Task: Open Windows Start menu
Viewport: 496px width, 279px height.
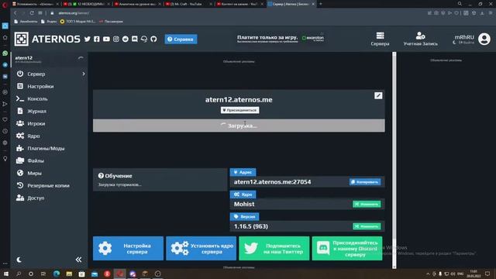Action: click(x=6, y=274)
